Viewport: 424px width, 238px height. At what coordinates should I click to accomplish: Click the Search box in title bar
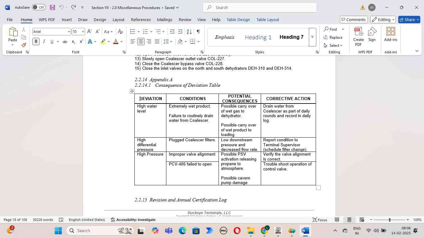point(260,7)
